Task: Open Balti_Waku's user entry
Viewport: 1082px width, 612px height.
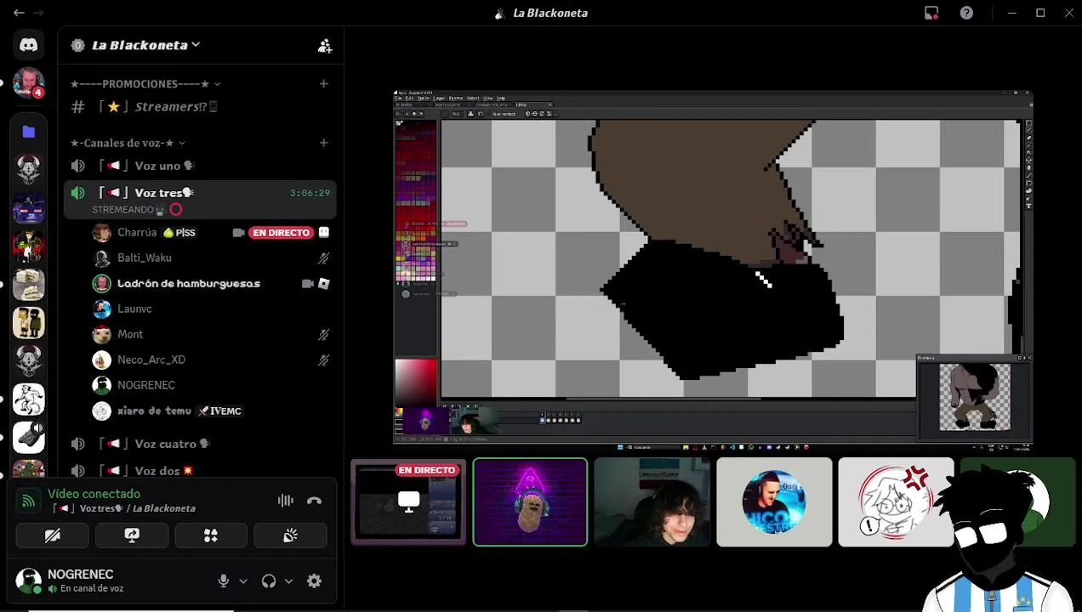Action: tap(211, 258)
